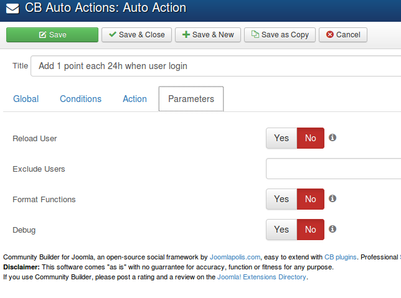
Task: Open the Joomlapolis.com link
Action: coord(235,257)
